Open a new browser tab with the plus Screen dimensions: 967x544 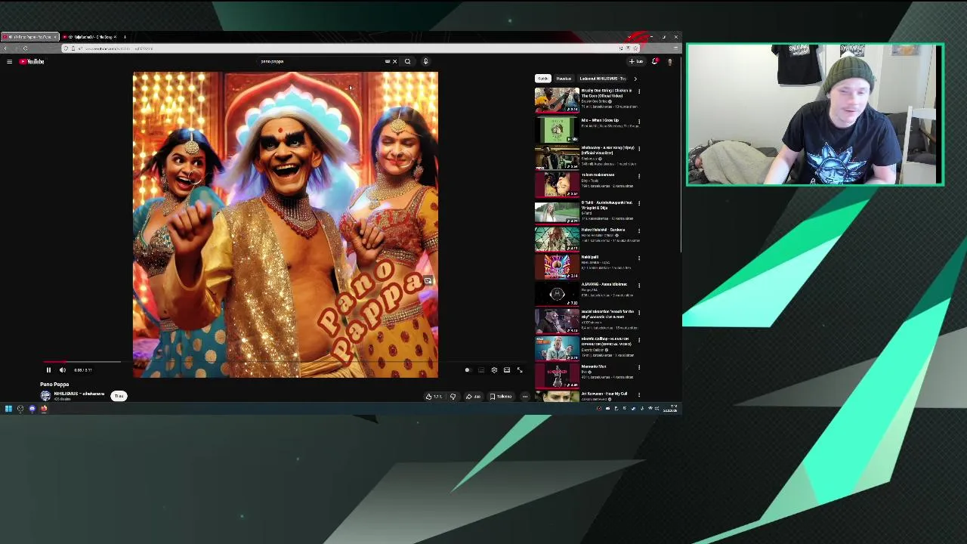tap(125, 37)
